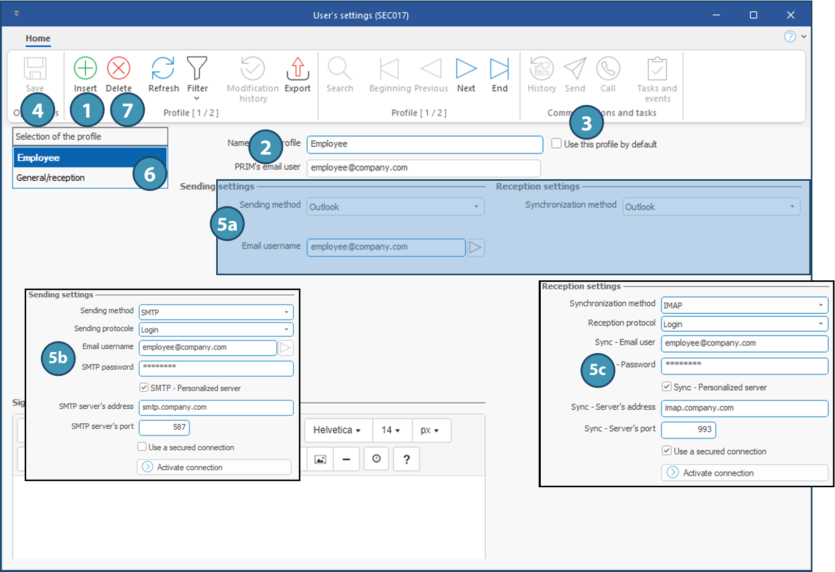
Task: Click the Insert profile icon
Action: (85, 69)
